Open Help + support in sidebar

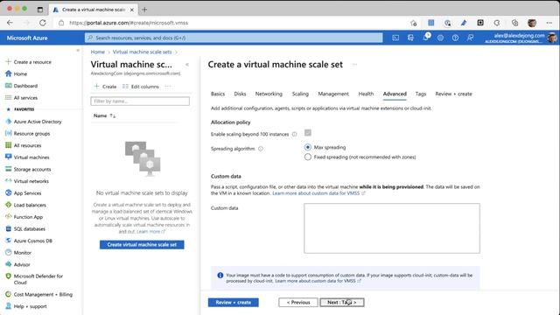(26, 306)
